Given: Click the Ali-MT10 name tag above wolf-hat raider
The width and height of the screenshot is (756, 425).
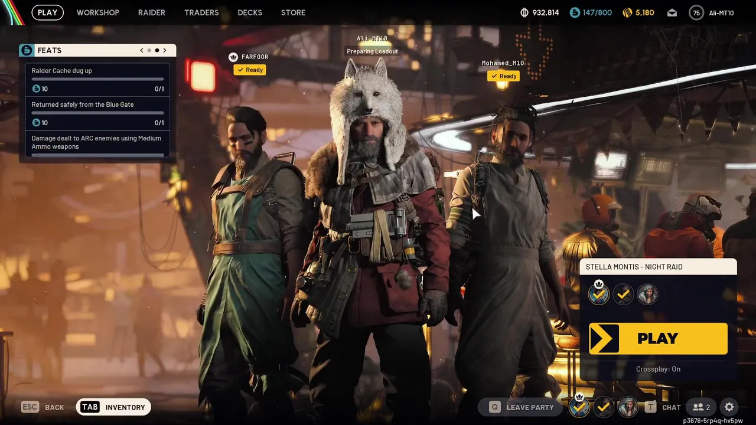Looking at the screenshot, I should pyautogui.click(x=372, y=38).
